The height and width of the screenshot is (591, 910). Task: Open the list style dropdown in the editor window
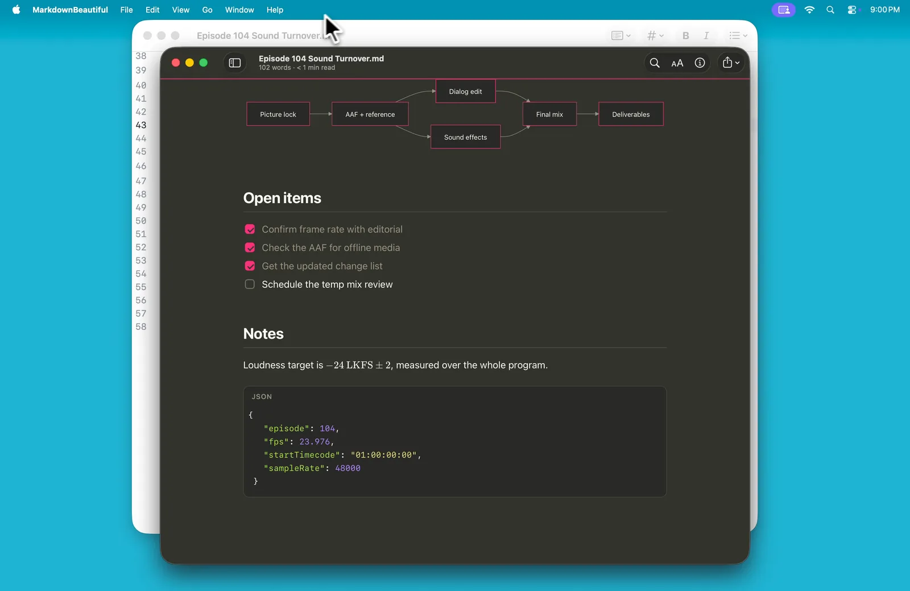tap(738, 36)
